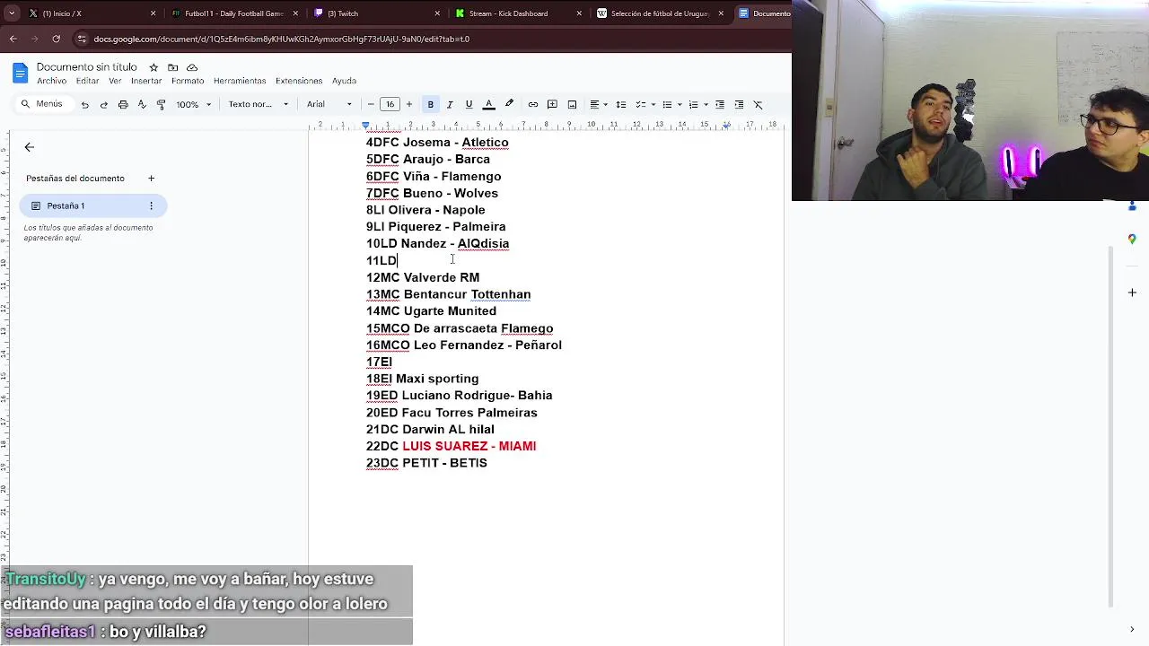Increase the paragraph indent

pyautogui.click(x=739, y=105)
